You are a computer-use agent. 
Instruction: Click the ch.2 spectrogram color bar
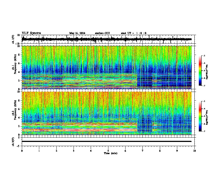200,116
